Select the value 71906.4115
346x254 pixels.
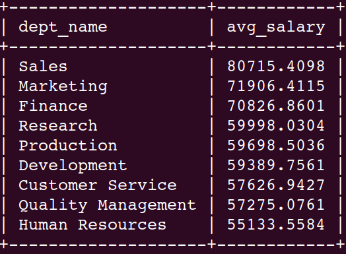coord(276,86)
